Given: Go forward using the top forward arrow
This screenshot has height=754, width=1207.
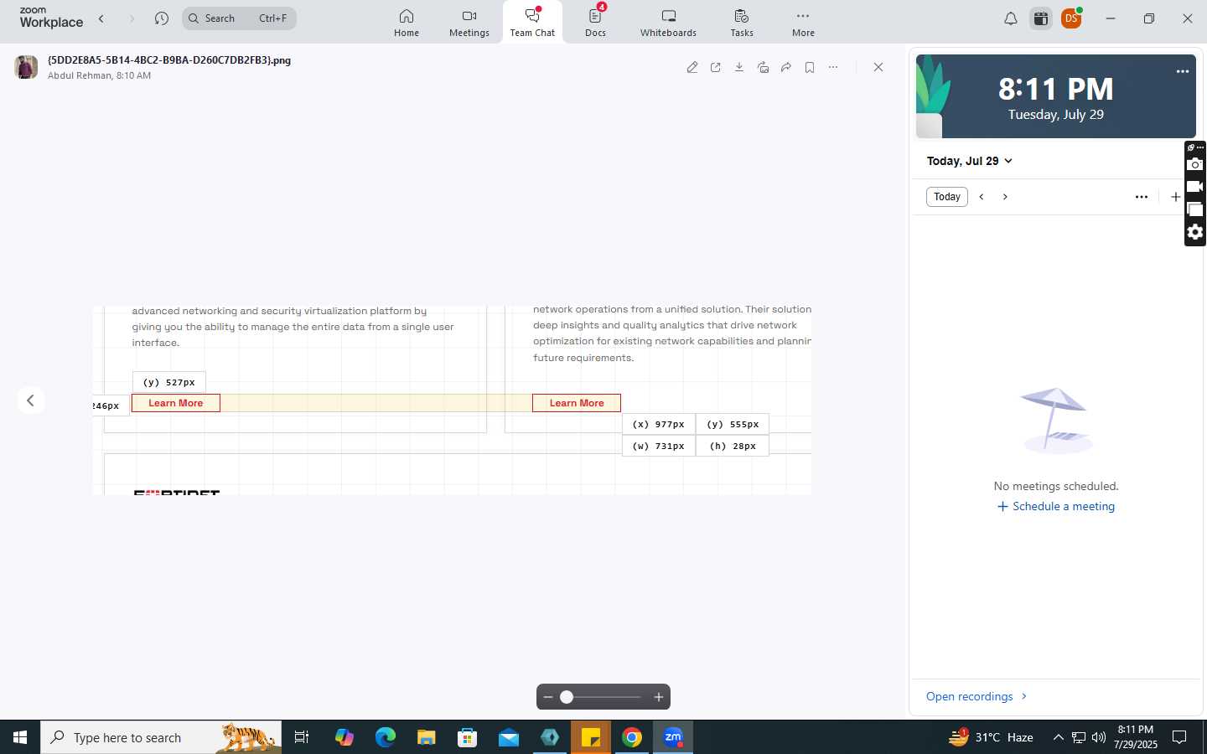Looking at the screenshot, I should tap(132, 18).
